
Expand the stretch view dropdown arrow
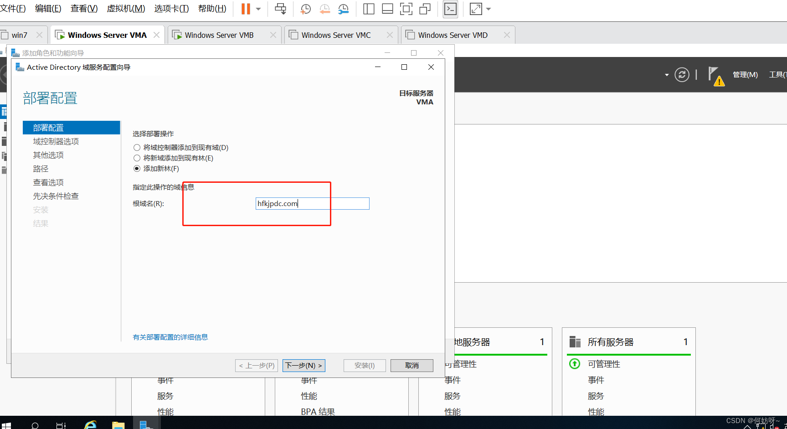489,9
